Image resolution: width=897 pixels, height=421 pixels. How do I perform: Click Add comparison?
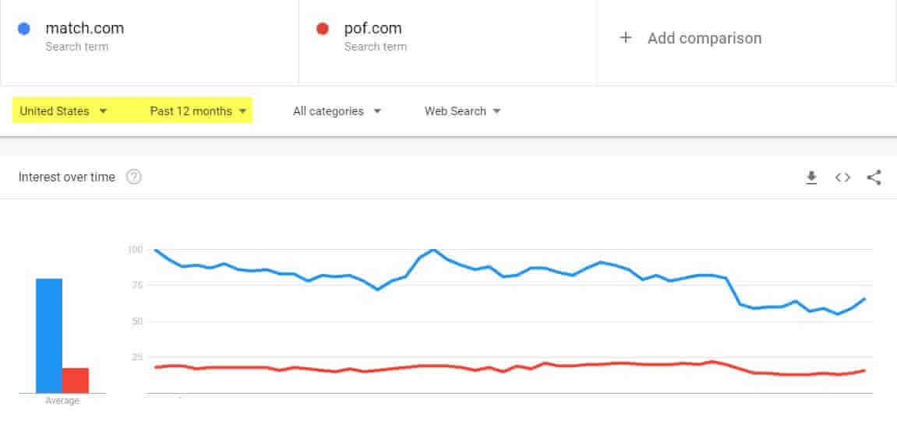click(x=705, y=38)
